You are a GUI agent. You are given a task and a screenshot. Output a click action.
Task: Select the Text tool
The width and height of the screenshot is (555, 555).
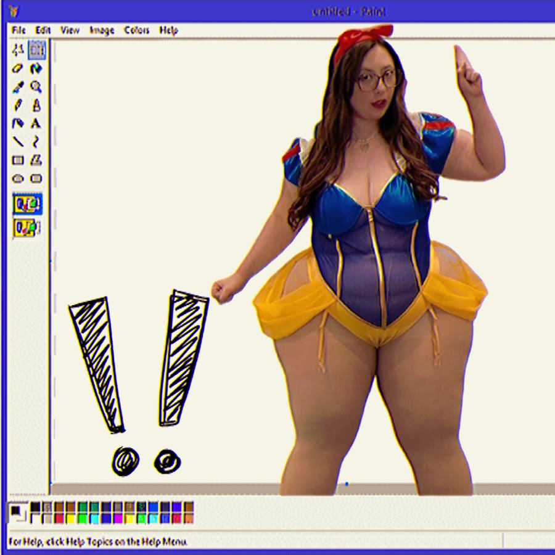pyautogui.click(x=36, y=123)
